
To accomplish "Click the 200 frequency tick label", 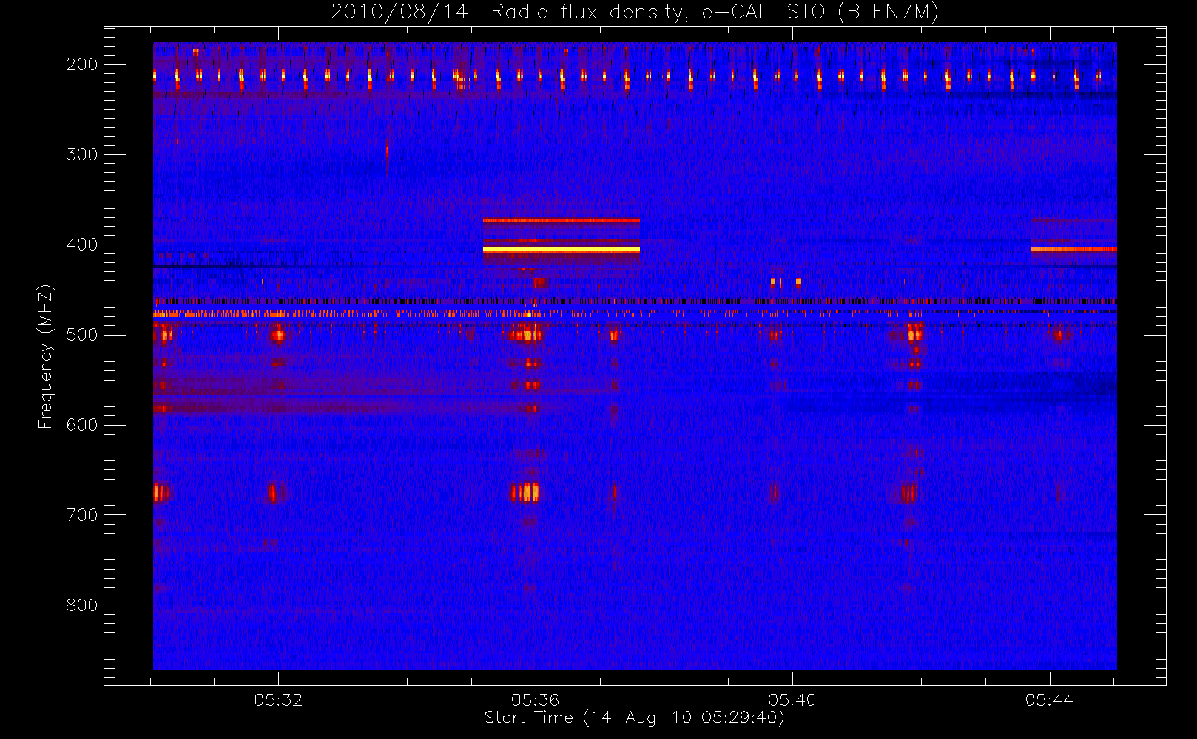I will click(82, 64).
